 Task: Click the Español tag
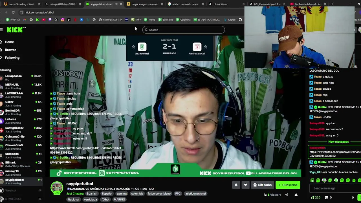coord(107,194)
